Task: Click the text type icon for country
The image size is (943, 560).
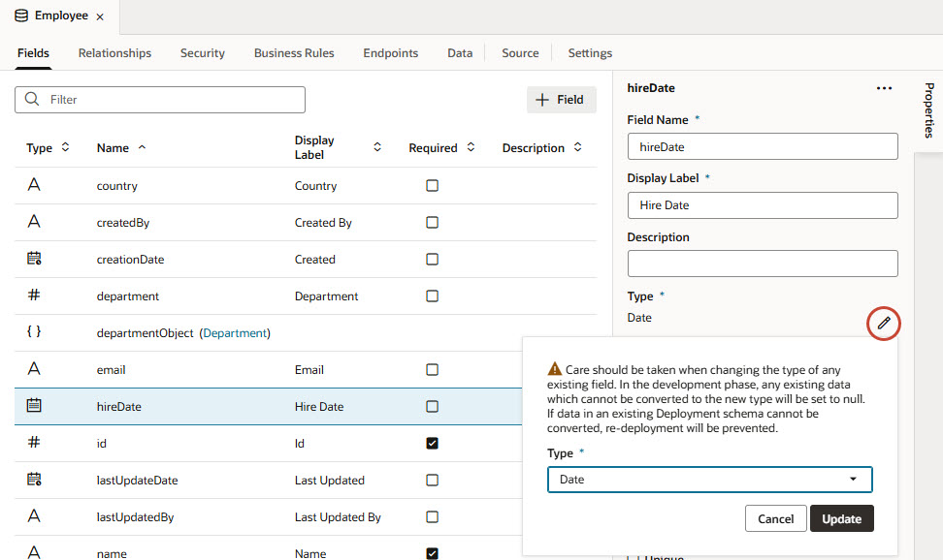Action: tap(34, 185)
